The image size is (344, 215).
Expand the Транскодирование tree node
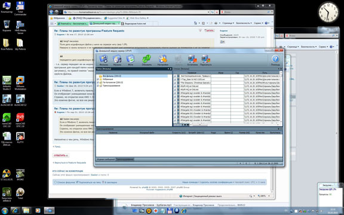[98, 86]
